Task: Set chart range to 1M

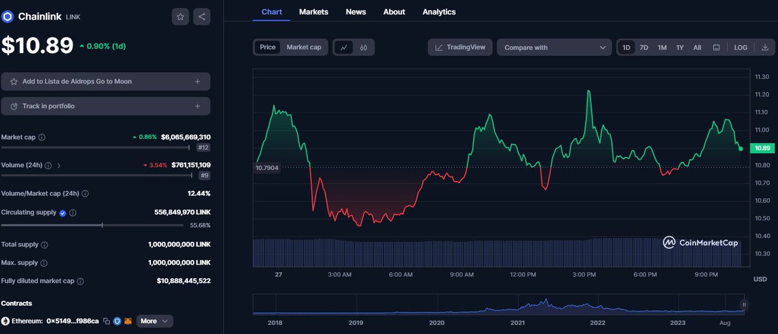Action: coord(662,47)
